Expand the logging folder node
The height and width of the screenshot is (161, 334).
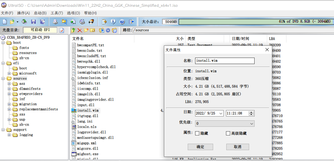pyautogui.click(x=9, y=135)
